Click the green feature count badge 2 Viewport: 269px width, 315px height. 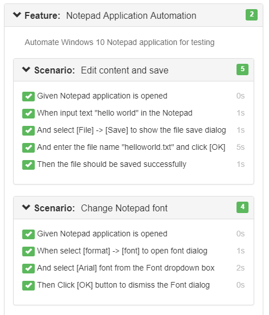pos(251,15)
